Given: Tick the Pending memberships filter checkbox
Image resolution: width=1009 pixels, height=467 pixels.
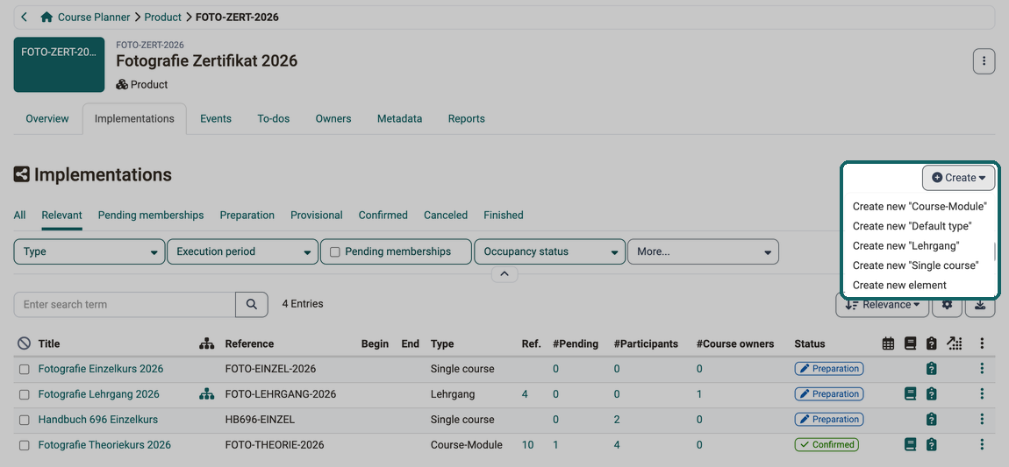Looking at the screenshot, I should pos(335,252).
